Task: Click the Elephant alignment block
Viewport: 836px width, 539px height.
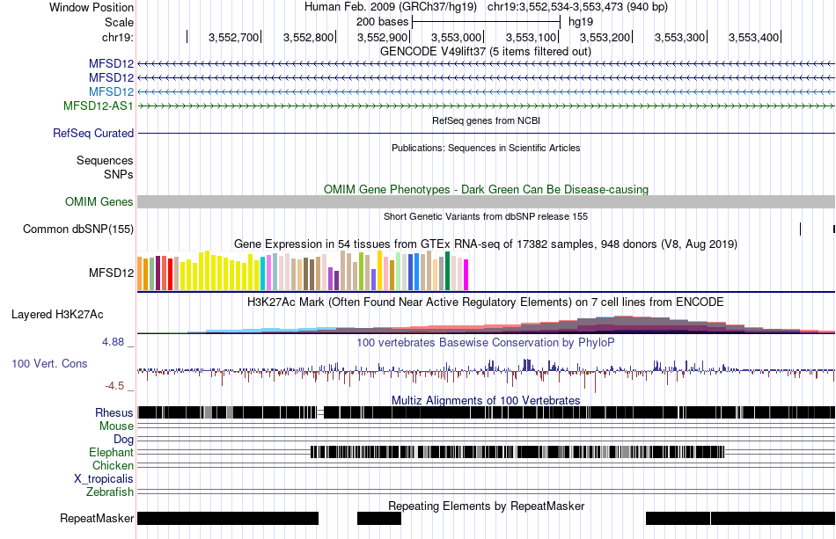Action: tap(517, 452)
